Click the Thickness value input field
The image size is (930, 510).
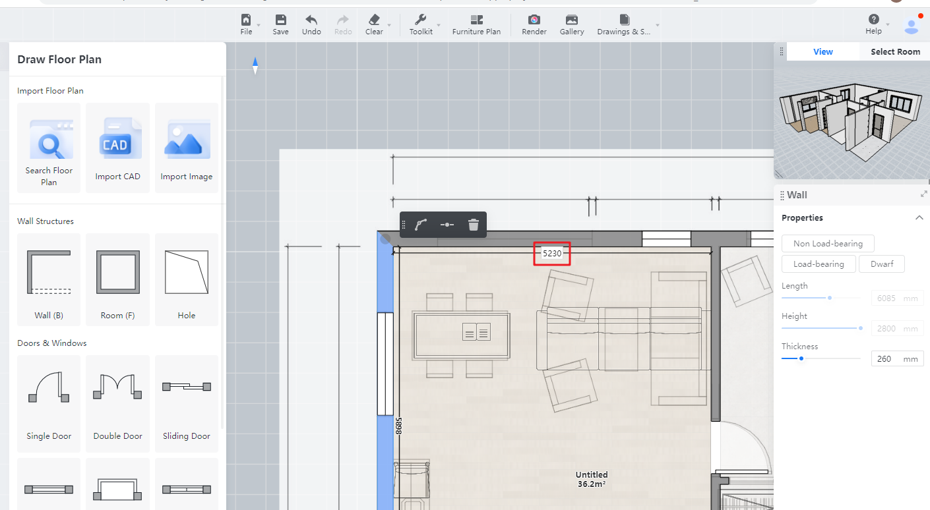pos(887,359)
